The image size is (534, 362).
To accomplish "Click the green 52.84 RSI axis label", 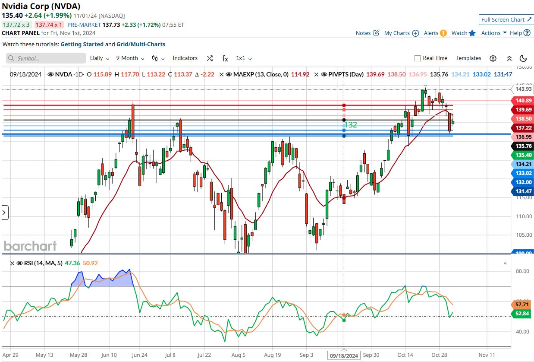I will click(521, 314).
